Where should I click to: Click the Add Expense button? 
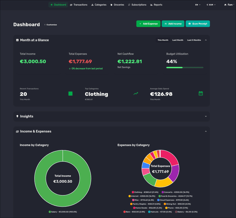point(148,24)
